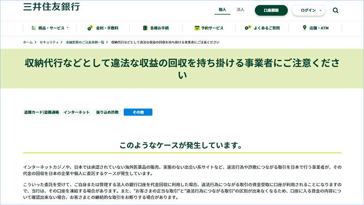Click the search magnifier icon

point(336,11)
